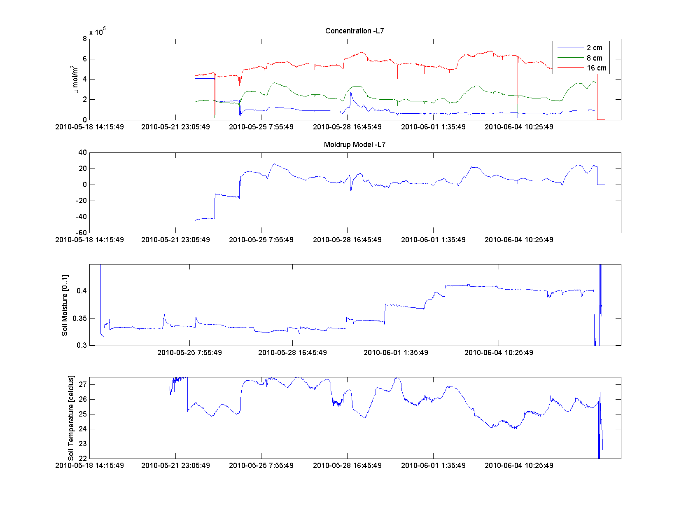Screen dimensions: 686x515
Task: Click "2010-05-21 23:05:49" tick under Moldrup plot
Action: coord(175,240)
